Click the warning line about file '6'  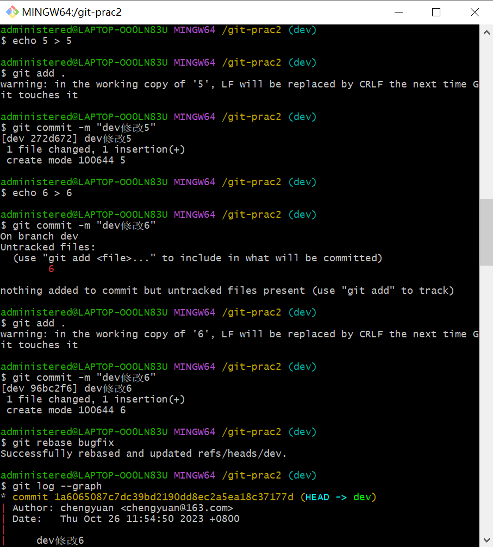pos(240,339)
